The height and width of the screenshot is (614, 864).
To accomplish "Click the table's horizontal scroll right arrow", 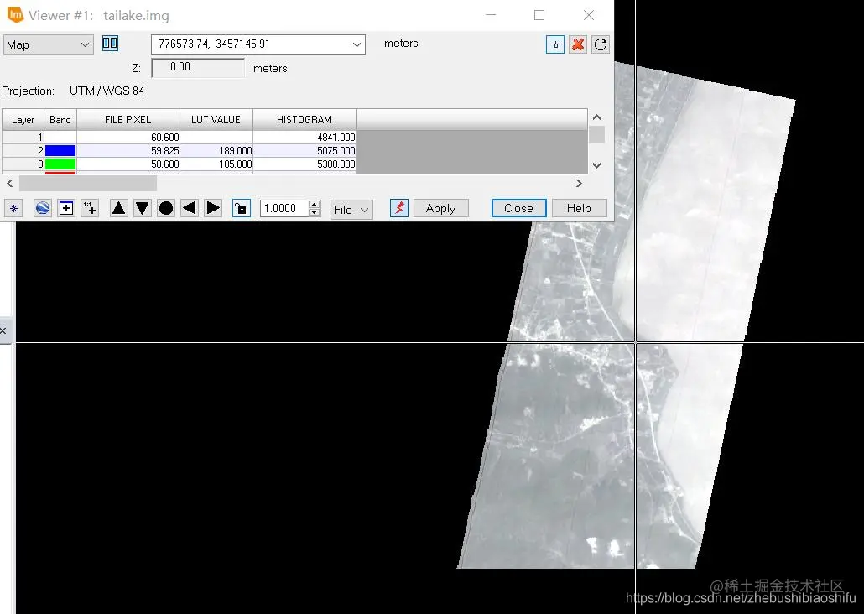I will point(579,183).
